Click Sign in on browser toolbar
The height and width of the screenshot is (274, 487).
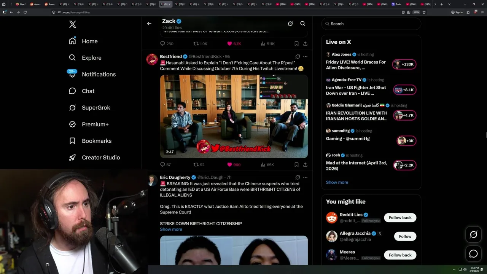click(x=457, y=12)
